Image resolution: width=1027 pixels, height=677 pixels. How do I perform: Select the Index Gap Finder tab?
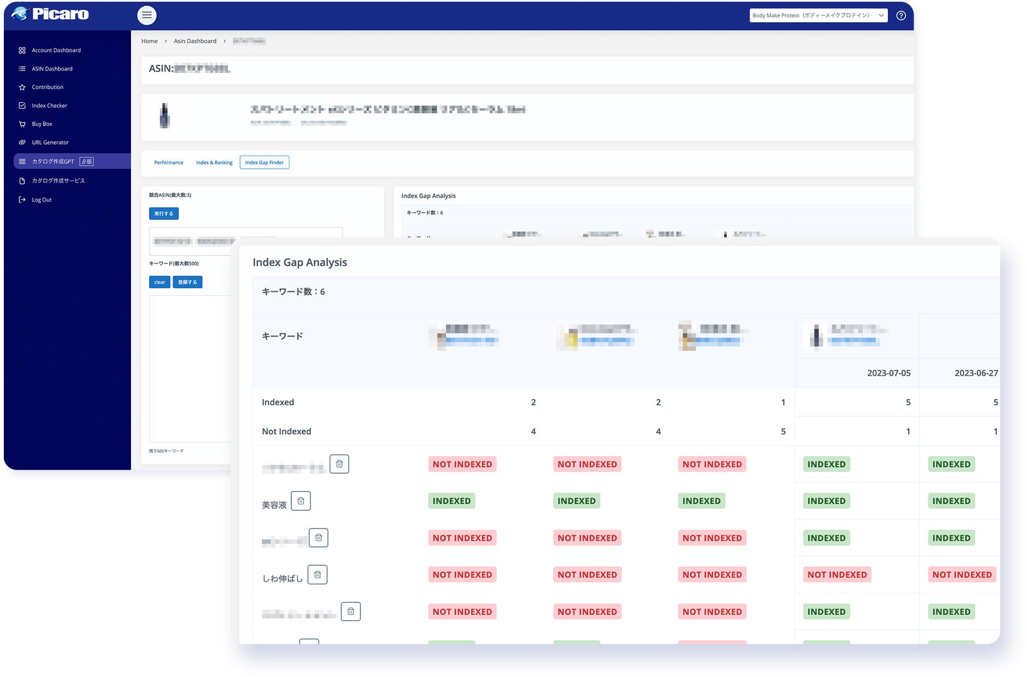pyautogui.click(x=264, y=163)
